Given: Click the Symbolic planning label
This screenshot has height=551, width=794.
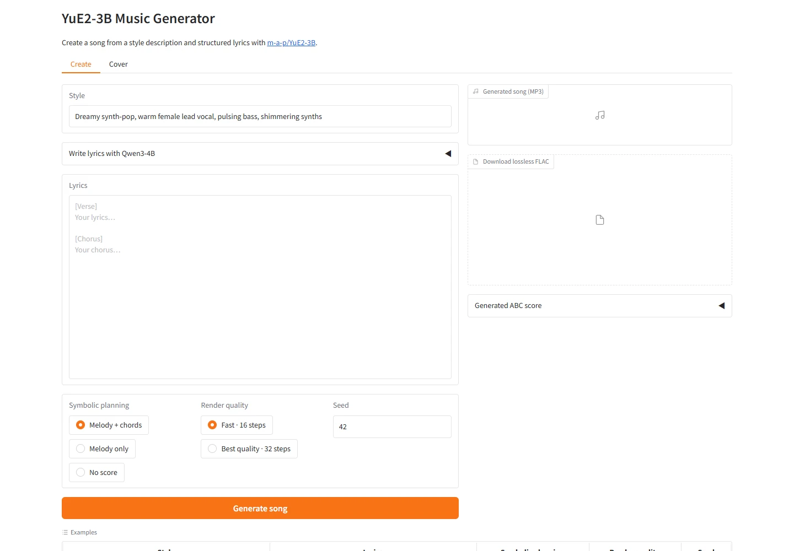Looking at the screenshot, I should pyautogui.click(x=99, y=405).
